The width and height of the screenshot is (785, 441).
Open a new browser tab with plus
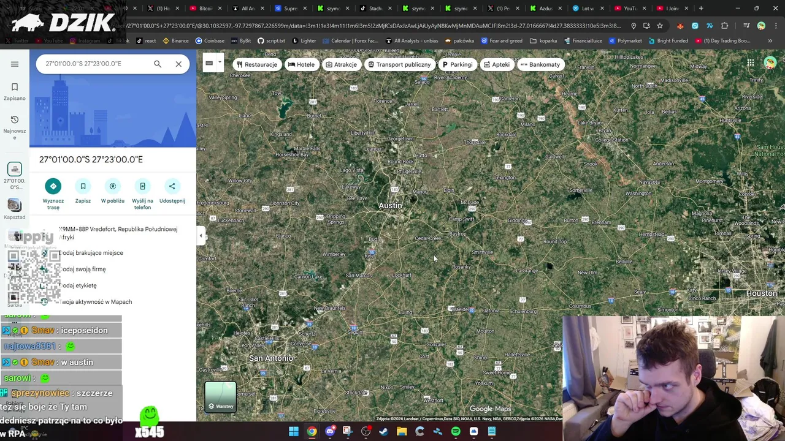point(701,8)
